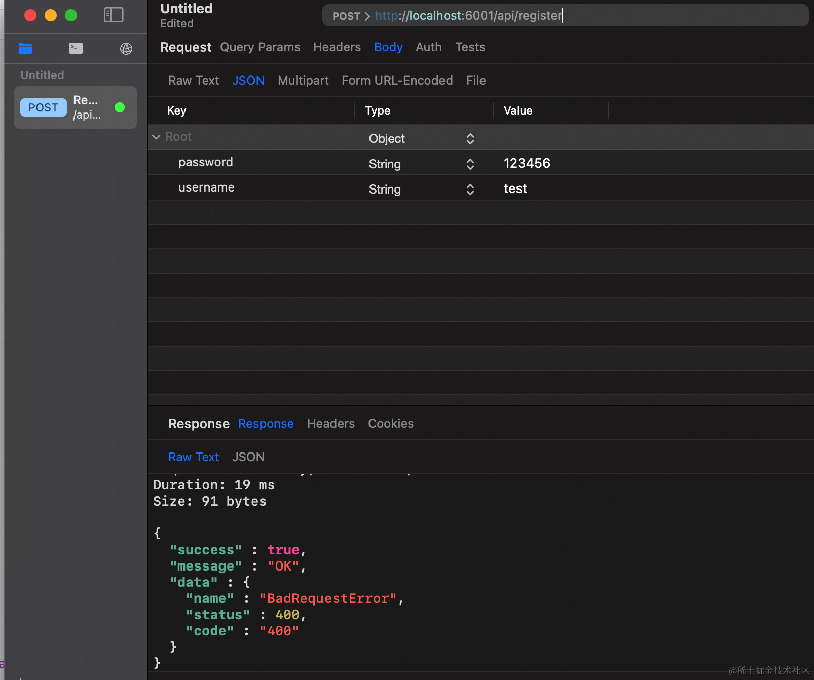Open the String type dropdown for password
The width and height of the screenshot is (814, 680).
click(x=422, y=164)
